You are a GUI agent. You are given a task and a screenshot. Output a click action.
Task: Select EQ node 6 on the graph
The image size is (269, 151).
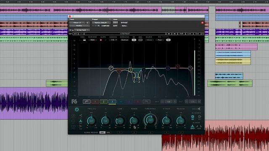tap(178, 67)
